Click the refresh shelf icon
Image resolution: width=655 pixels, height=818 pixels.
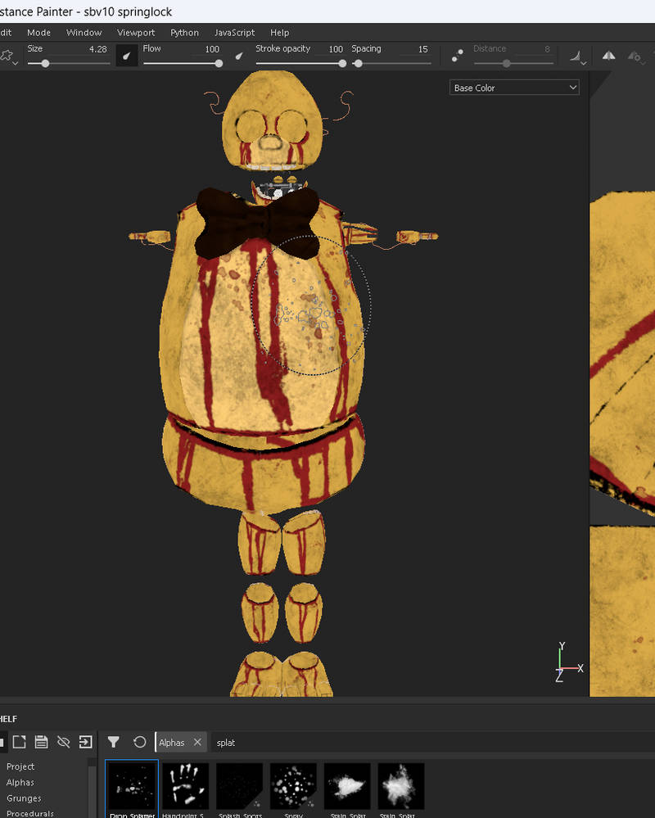click(140, 742)
